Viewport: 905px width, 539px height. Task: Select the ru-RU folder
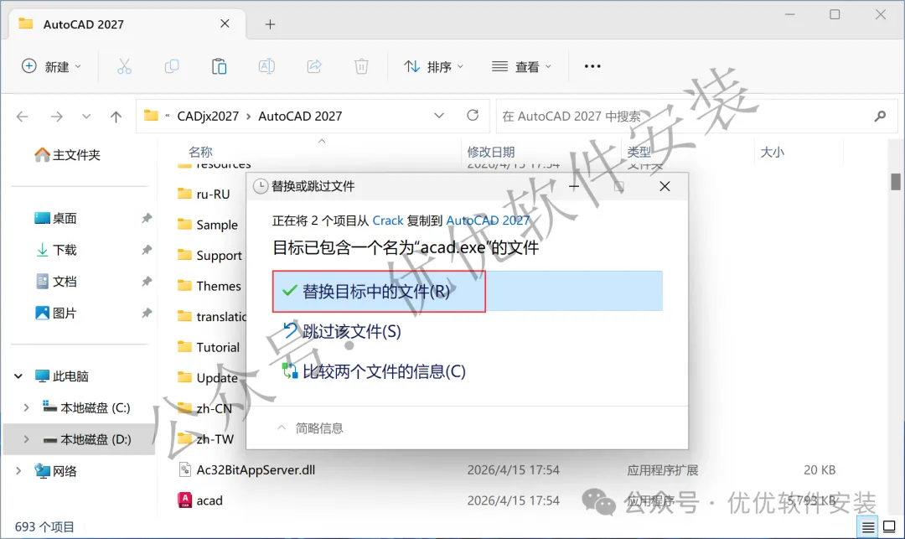(204, 194)
